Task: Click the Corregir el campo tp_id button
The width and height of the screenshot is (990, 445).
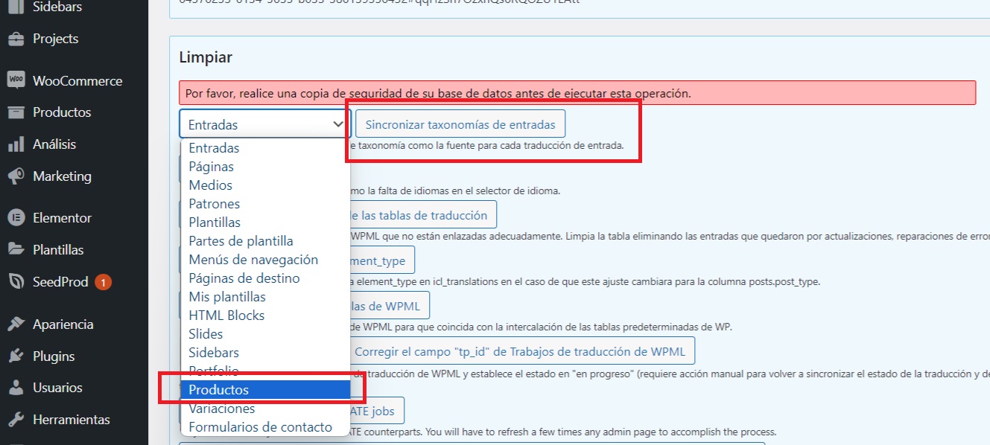Action: [520, 351]
